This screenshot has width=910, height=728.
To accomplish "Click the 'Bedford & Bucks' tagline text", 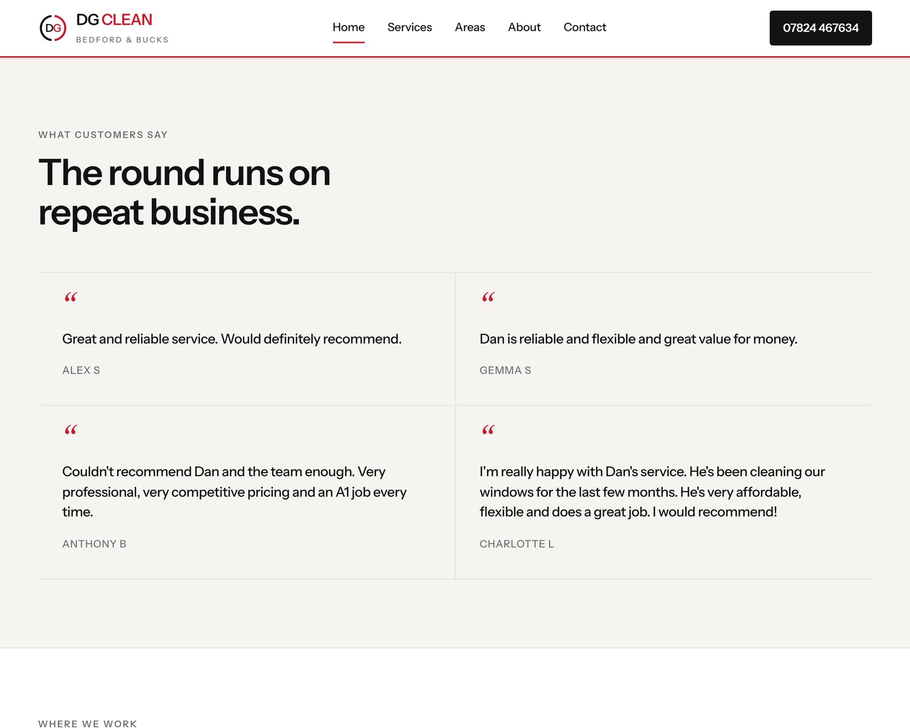I will [x=122, y=40].
